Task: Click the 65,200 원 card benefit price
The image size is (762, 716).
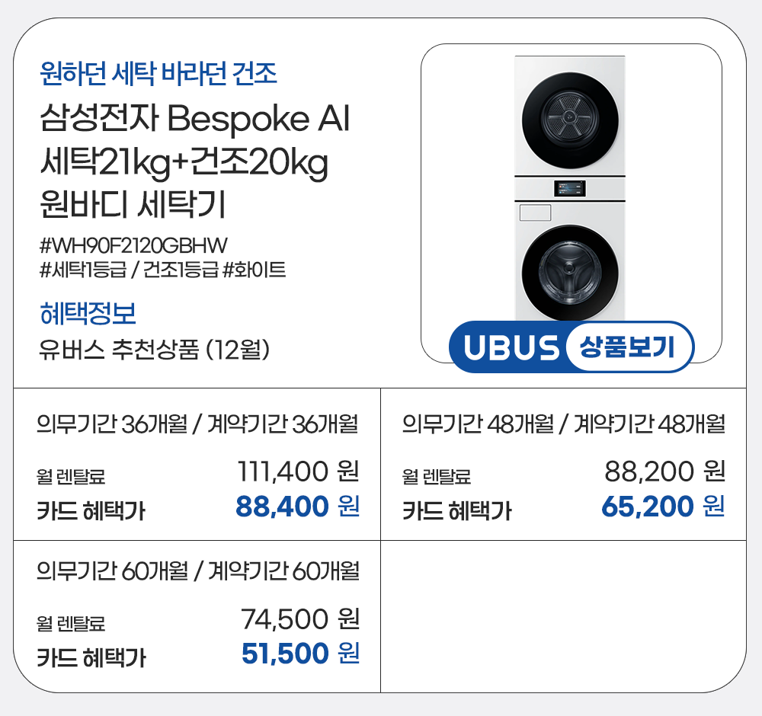Action: (x=662, y=506)
